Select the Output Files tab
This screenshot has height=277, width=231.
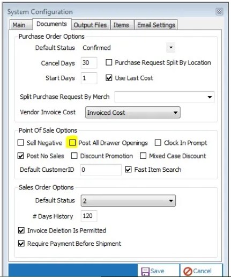tap(90, 25)
